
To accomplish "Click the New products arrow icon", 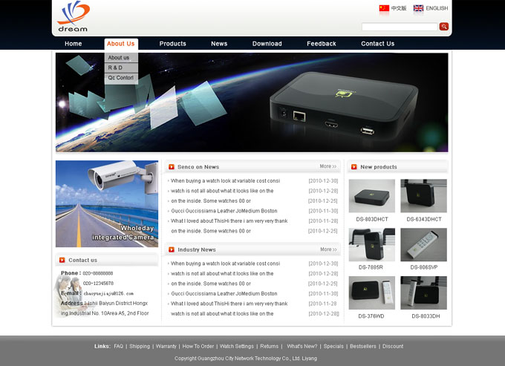I will [354, 167].
